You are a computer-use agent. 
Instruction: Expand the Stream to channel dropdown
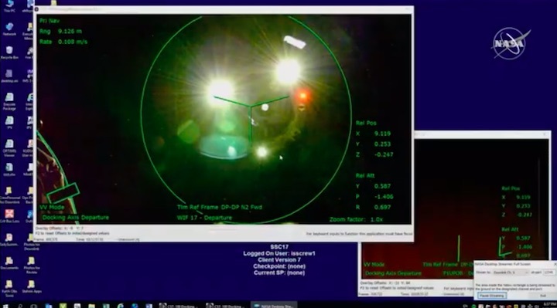(511, 272)
